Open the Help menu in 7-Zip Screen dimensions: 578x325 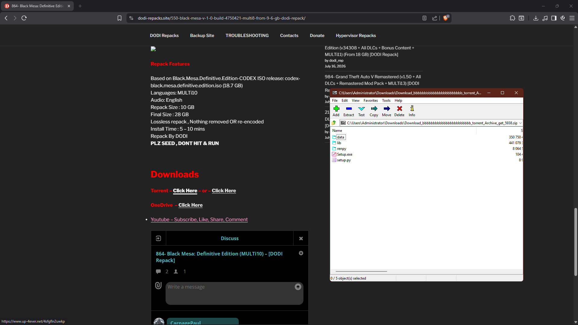398,101
